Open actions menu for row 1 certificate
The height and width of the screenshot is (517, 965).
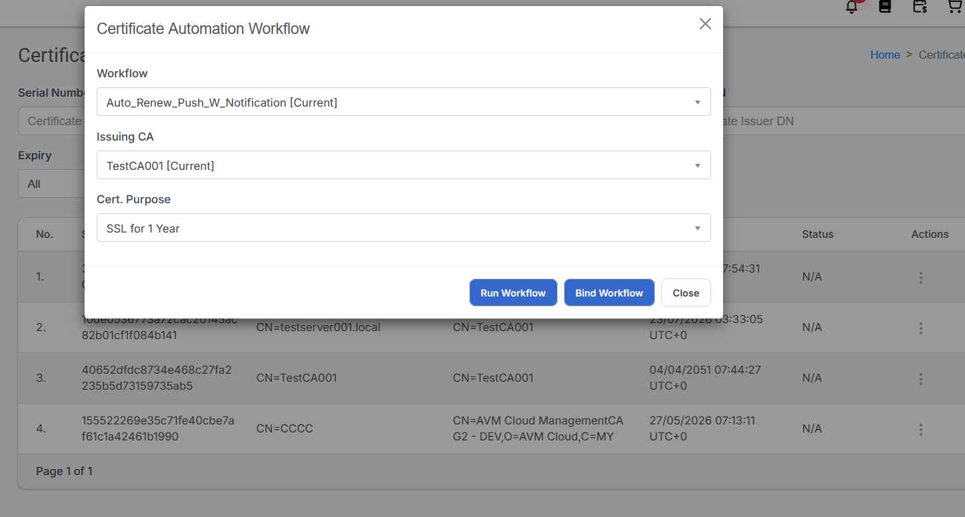pos(921,277)
